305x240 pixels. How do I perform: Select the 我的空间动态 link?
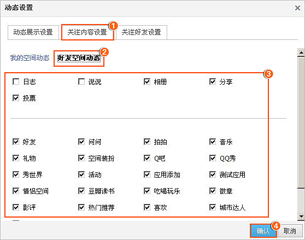(30, 58)
